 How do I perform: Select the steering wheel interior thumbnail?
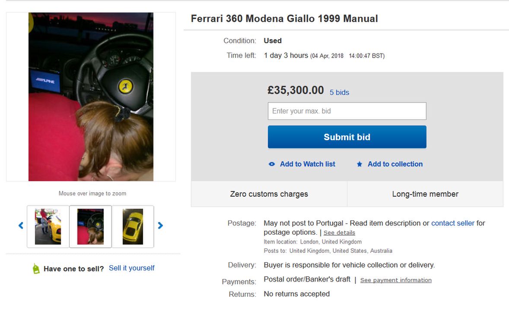pos(91,226)
